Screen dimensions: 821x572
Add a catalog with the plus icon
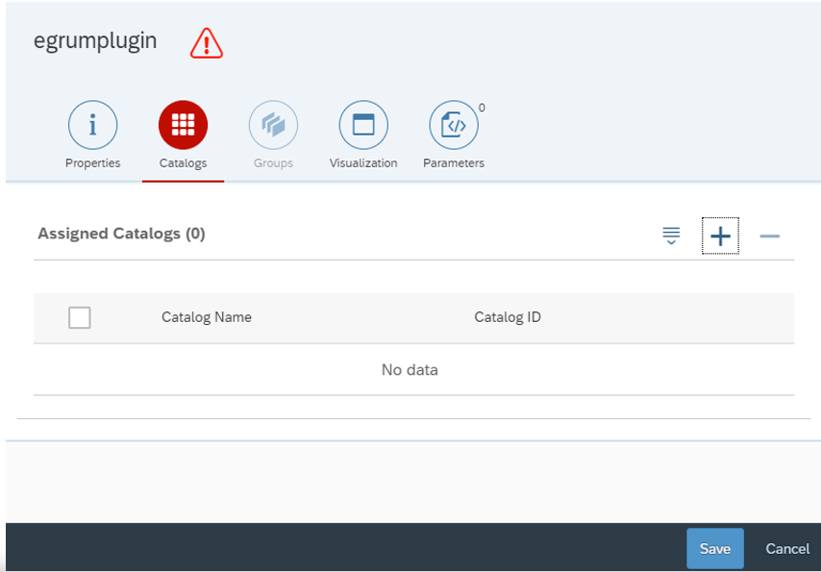720,236
